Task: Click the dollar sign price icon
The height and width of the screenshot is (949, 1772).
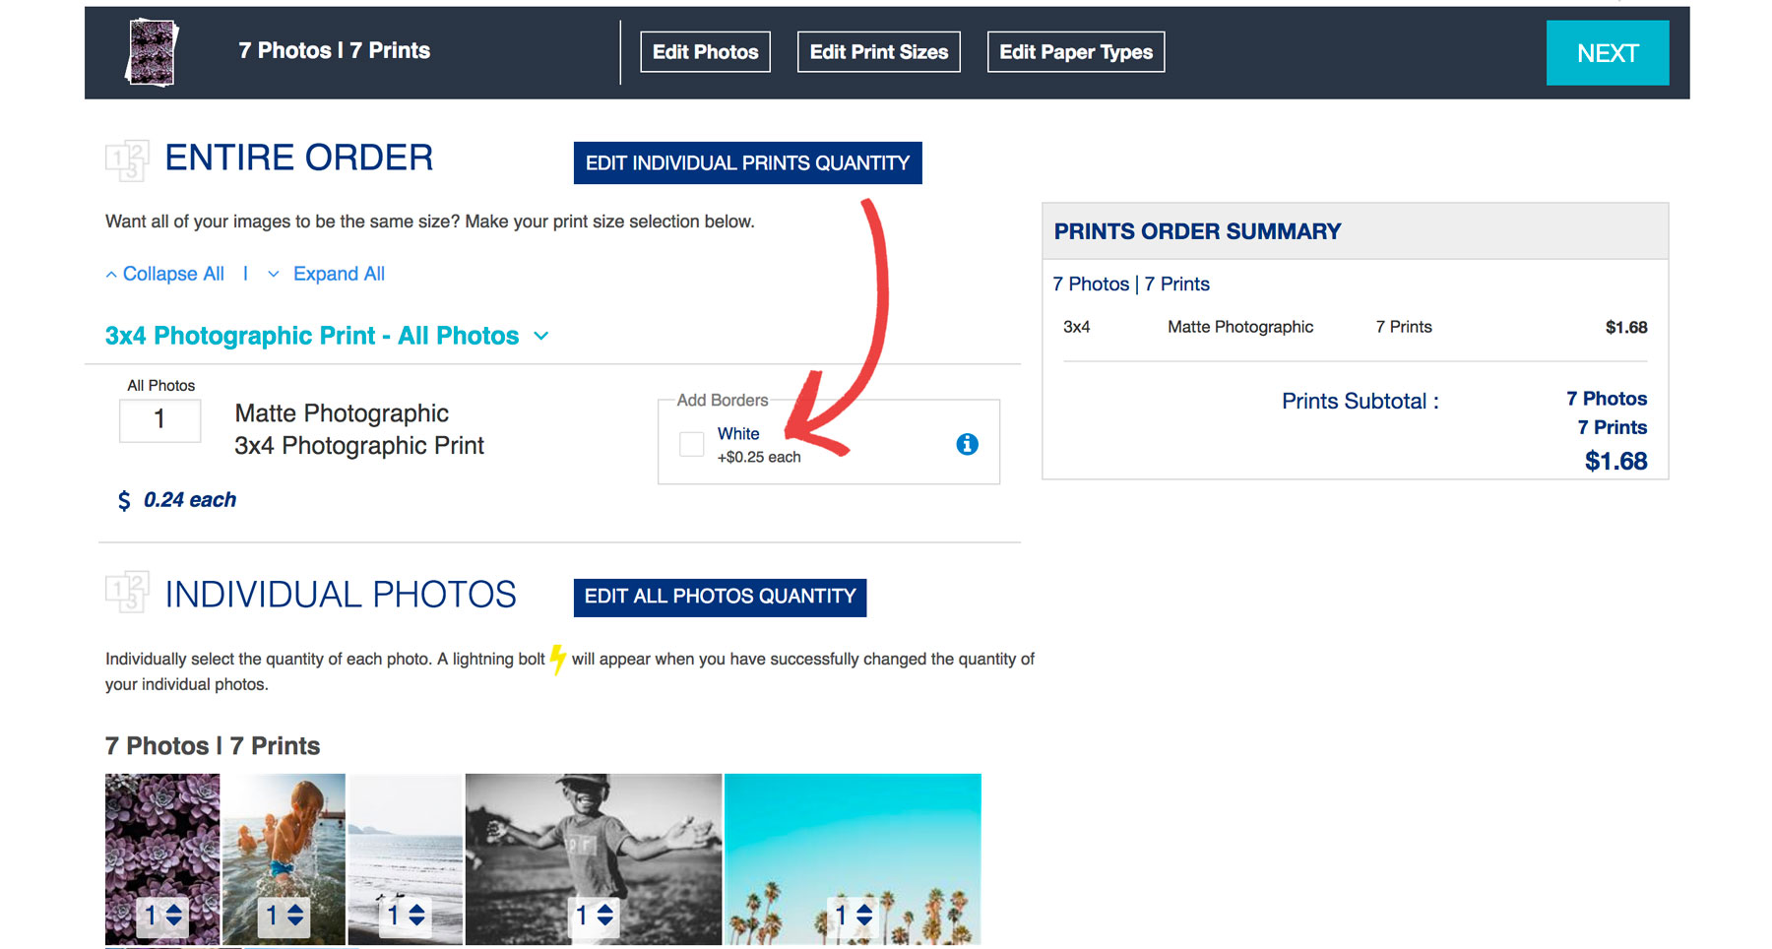Action: click(x=124, y=501)
